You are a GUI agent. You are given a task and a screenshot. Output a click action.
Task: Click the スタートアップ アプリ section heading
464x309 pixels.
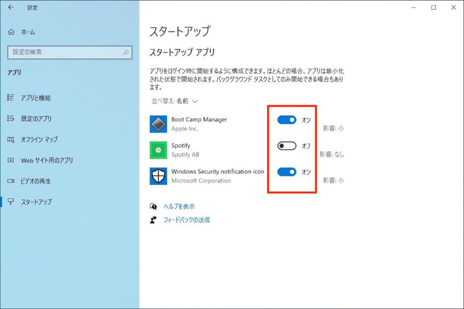182,53
